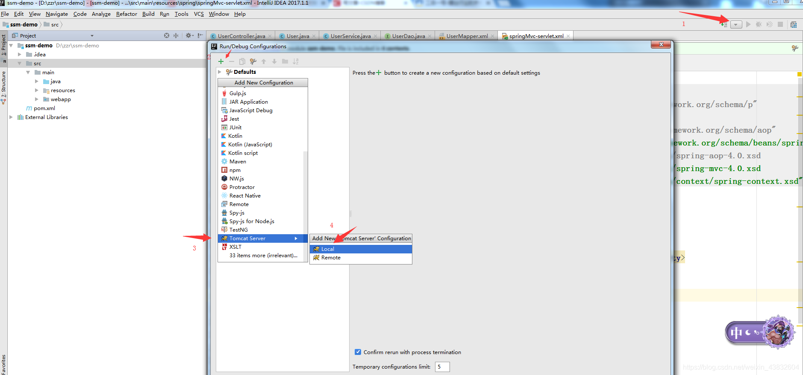This screenshot has width=803, height=375.
Task: Expand External Libraries node
Action: [x=11, y=117]
